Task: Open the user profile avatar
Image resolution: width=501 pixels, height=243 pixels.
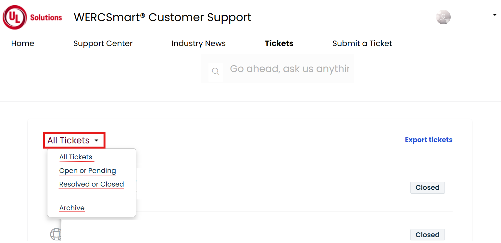Action: (x=443, y=17)
